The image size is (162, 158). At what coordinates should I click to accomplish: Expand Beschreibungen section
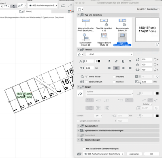click(x=78, y=140)
